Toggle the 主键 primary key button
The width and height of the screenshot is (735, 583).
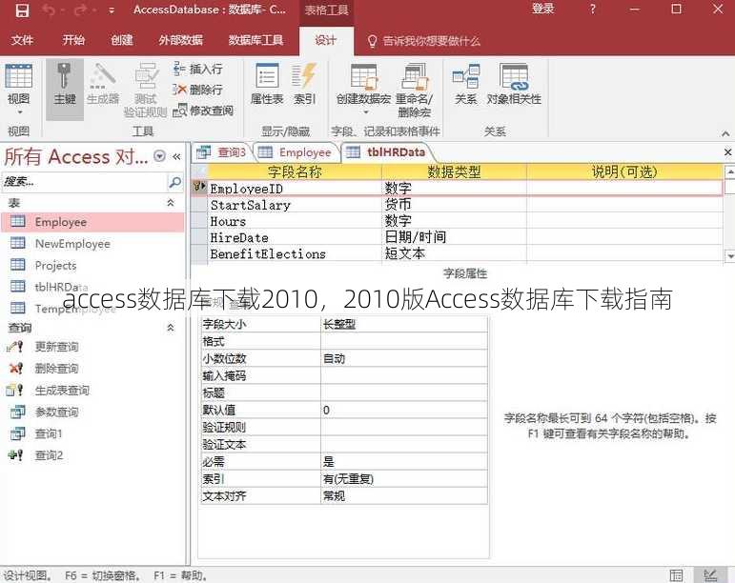pos(65,90)
